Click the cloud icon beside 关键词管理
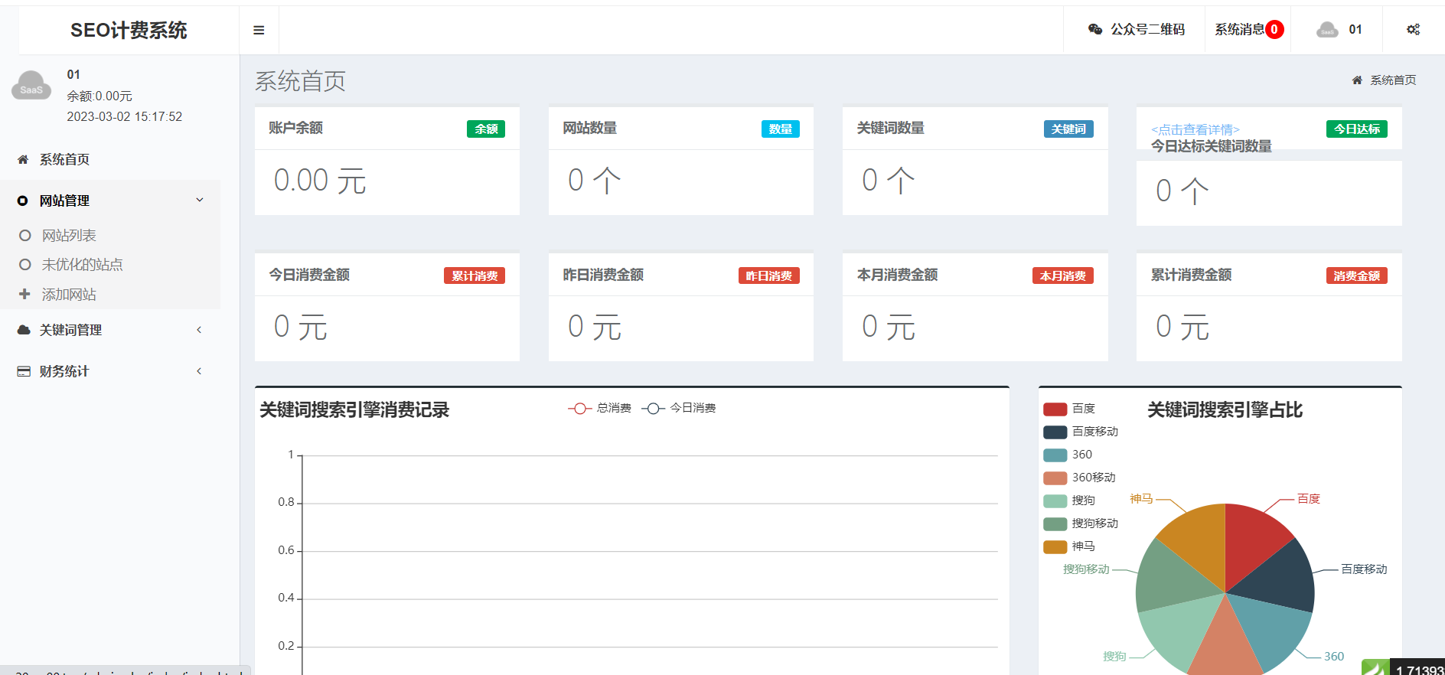1445x675 pixels. [x=24, y=330]
